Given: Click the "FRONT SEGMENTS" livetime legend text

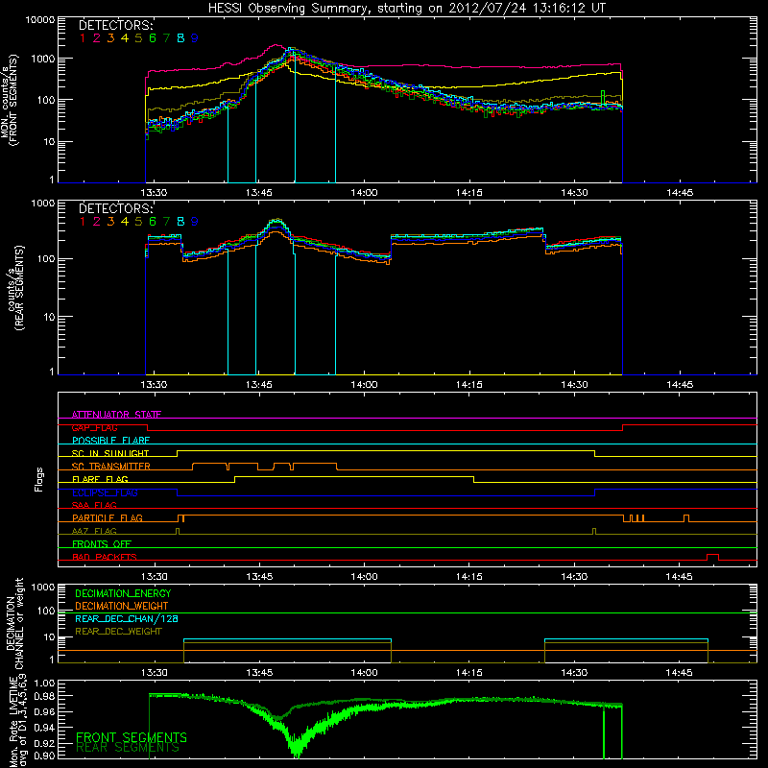Looking at the screenshot, I should point(132,737).
